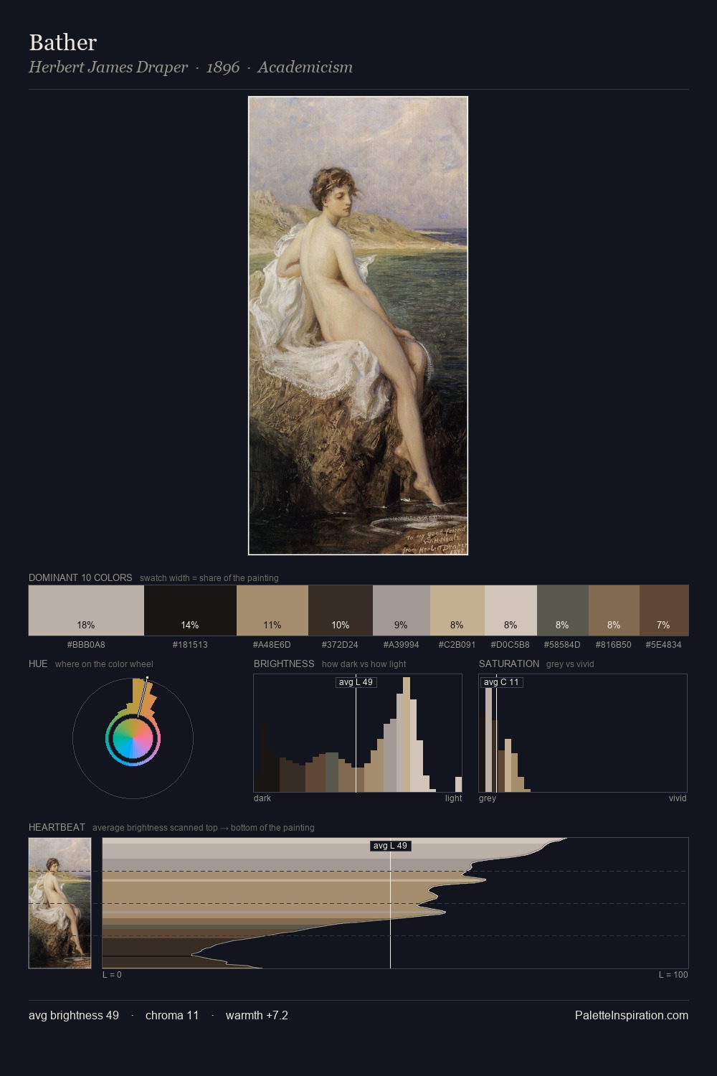The height and width of the screenshot is (1076, 717).
Task: Select the #58584D 8% color swatch
Action: pyautogui.click(x=563, y=610)
